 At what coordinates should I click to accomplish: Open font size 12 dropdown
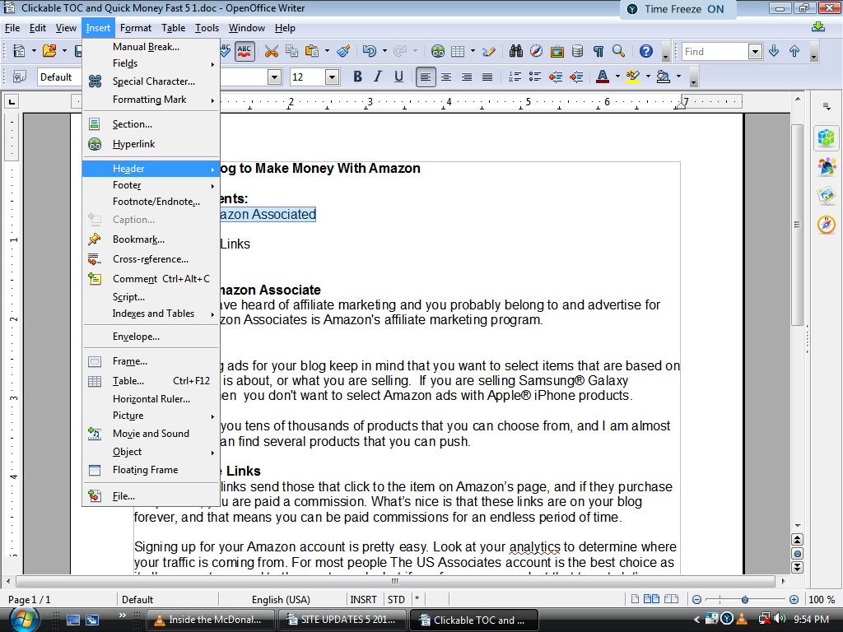(x=333, y=77)
